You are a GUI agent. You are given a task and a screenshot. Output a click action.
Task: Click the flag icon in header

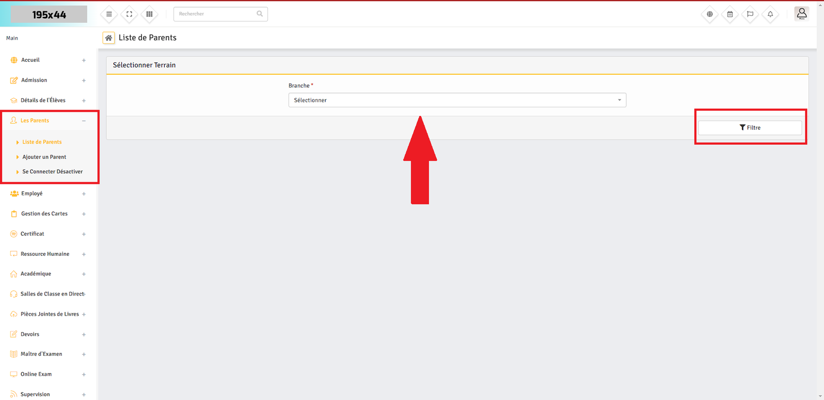[x=750, y=14]
